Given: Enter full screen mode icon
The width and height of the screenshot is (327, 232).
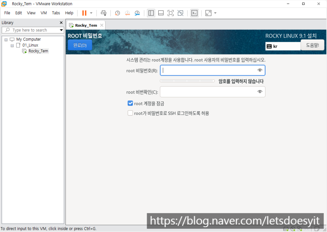Looking at the screenshot, I should click(170, 13).
